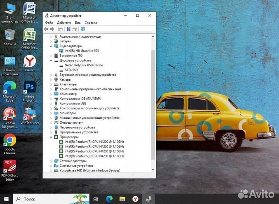Select Звуковые, игровые и видеоустройства item
Screen dimensions: 279x204
pos(88,75)
